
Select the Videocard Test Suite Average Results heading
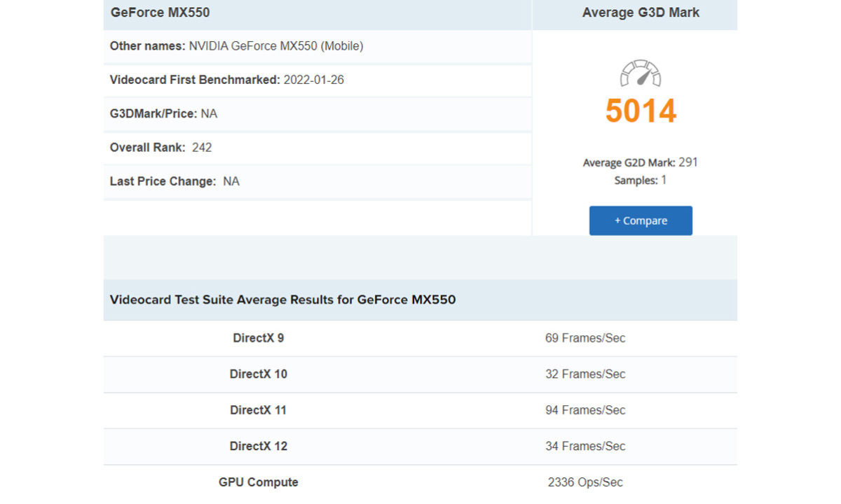tap(282, 300)
